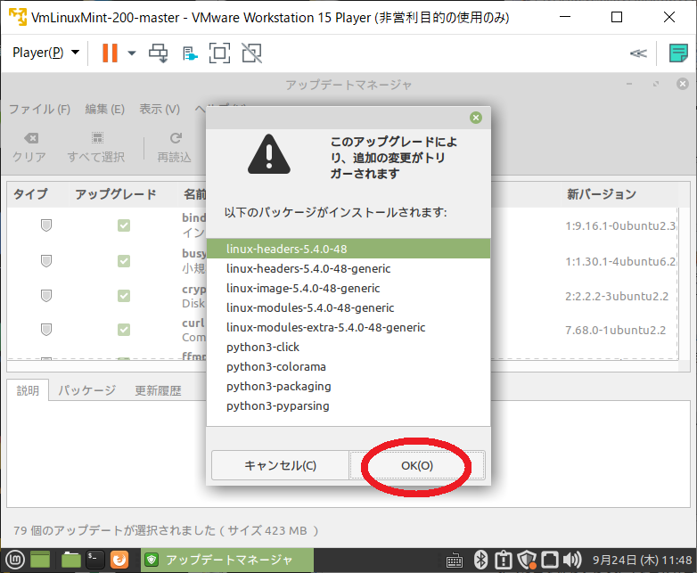
Task: Open the pause button power dropdown arrow
Action: click(132, 53)
